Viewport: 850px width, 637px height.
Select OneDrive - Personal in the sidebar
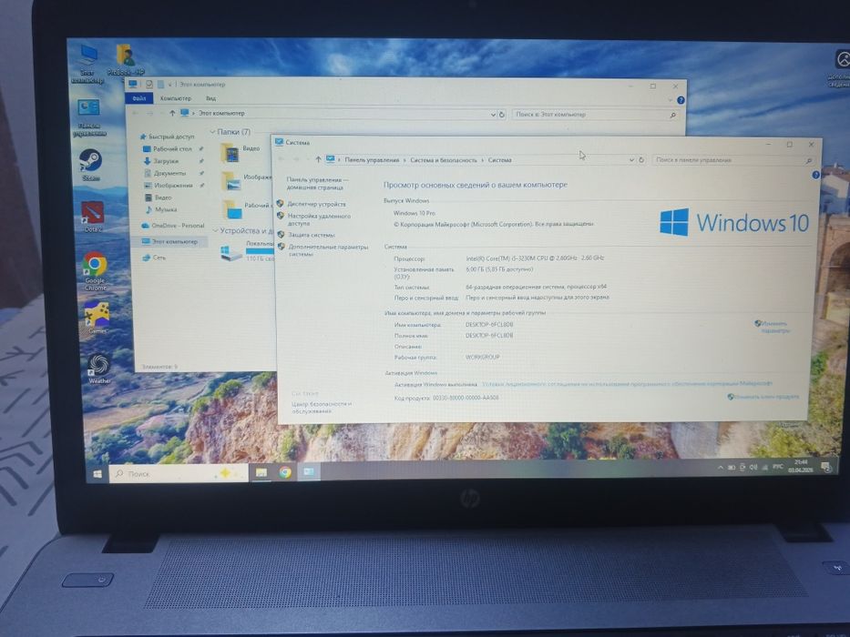pyautogui.click(x=173, y=226)
